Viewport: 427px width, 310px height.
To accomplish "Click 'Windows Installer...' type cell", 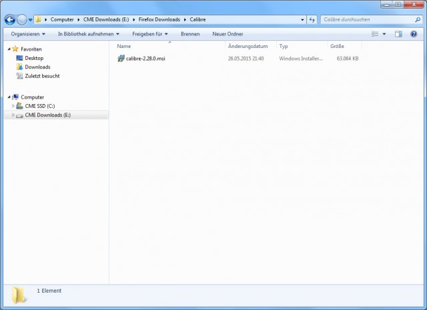I will tap(301, 59).
